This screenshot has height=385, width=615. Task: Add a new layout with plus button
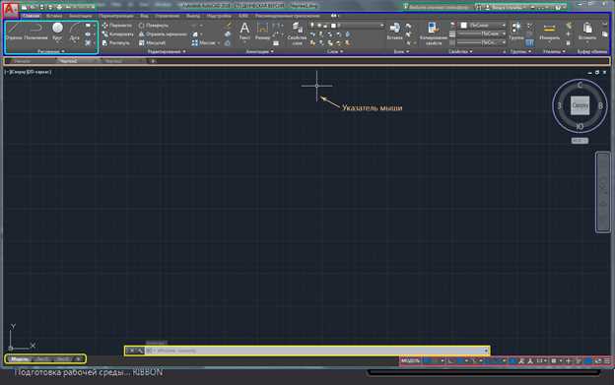click(79, 358)
